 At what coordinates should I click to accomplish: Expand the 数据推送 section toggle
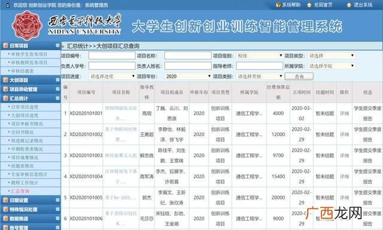coord(57,218)
